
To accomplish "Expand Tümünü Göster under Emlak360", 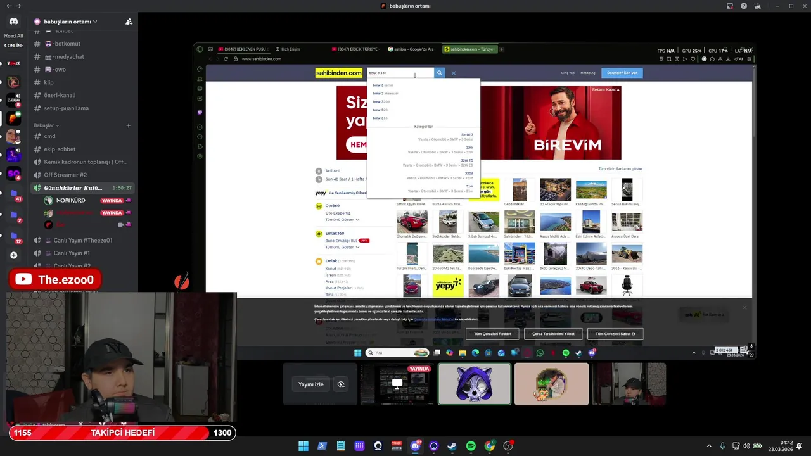I will click(342, 247).
